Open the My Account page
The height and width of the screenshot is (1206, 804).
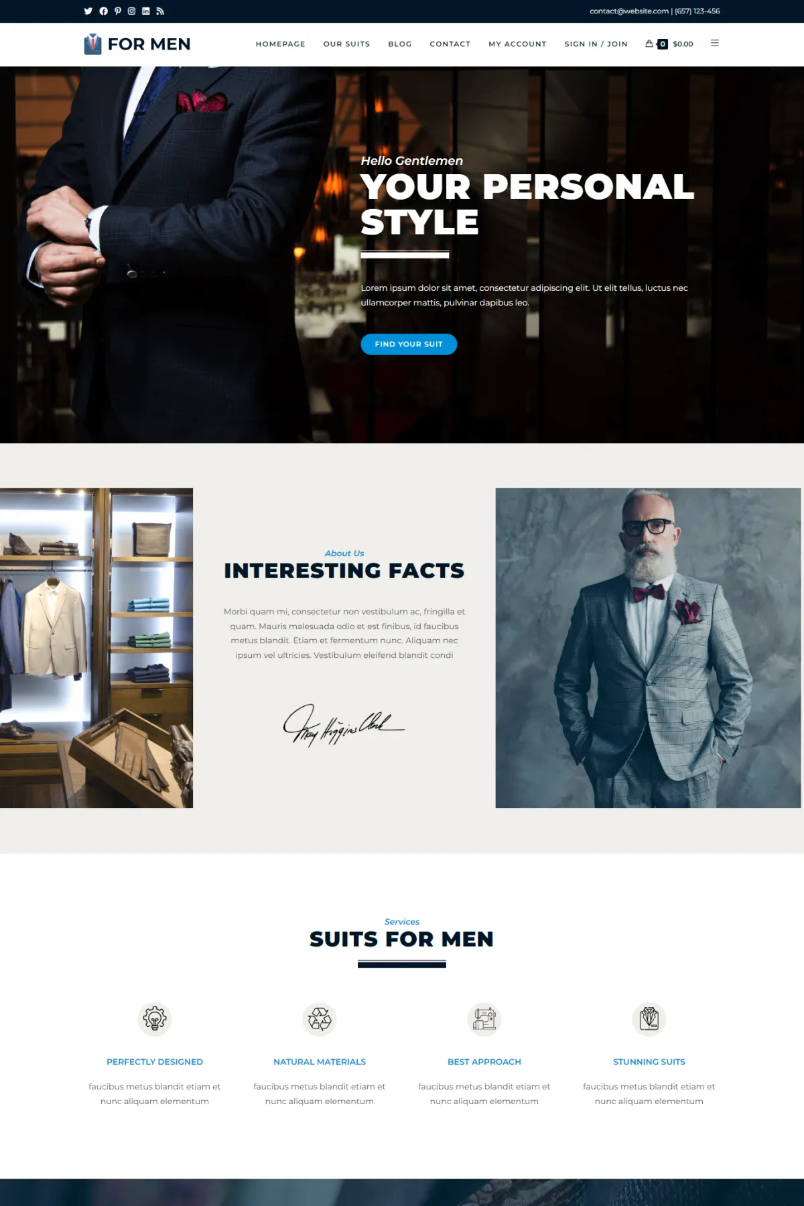517,44
